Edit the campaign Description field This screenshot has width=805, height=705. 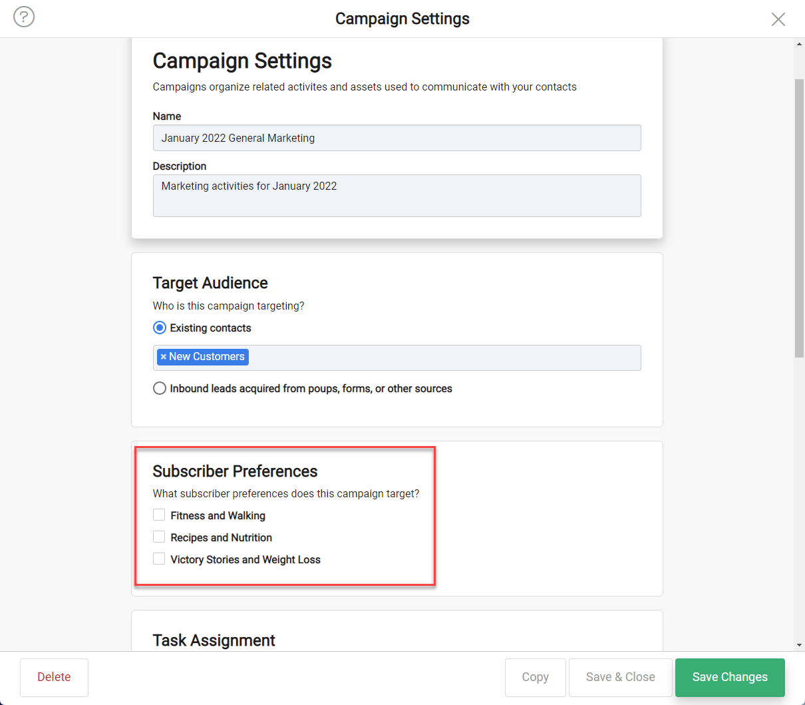(x=397, y=196)
